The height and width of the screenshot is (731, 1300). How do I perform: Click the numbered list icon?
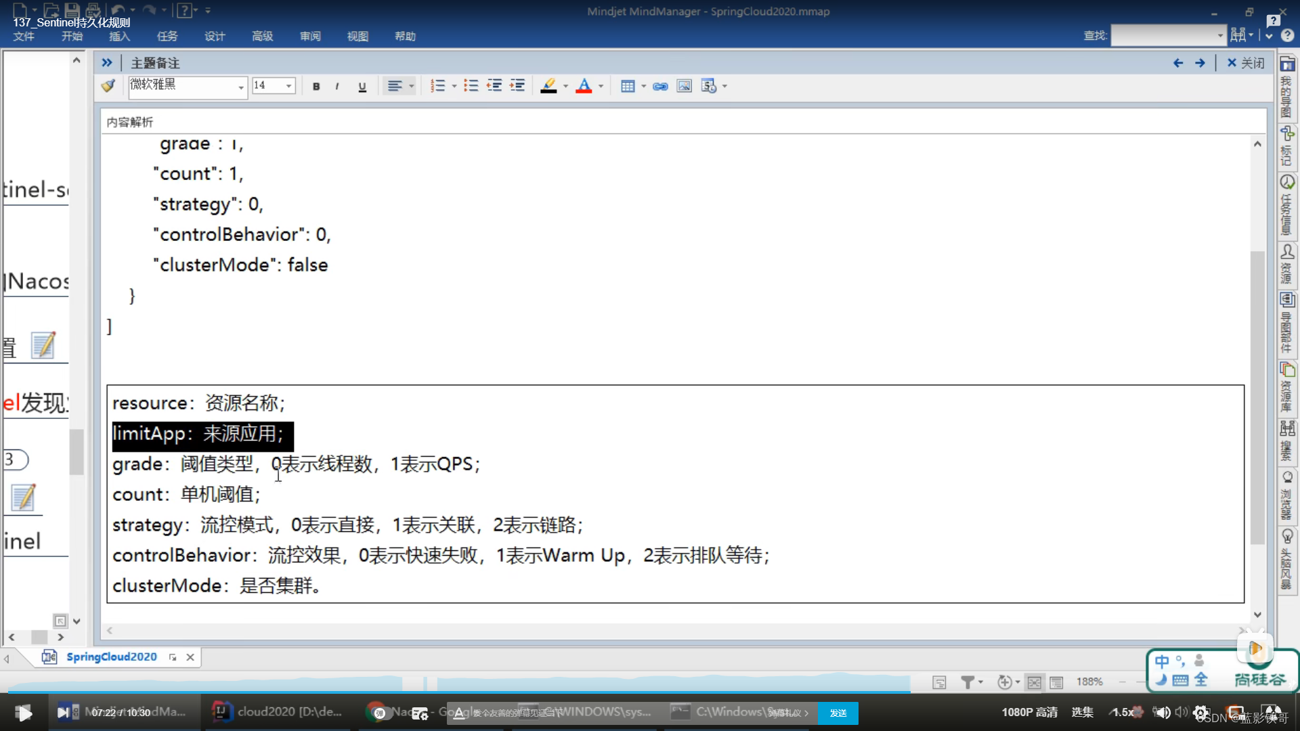438,86
